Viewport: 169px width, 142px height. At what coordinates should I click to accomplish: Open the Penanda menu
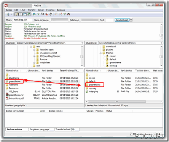coord(50,10)
